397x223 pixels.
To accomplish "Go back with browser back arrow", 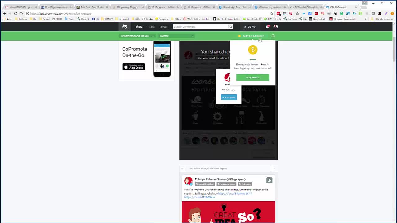I will tap(4, 13).
